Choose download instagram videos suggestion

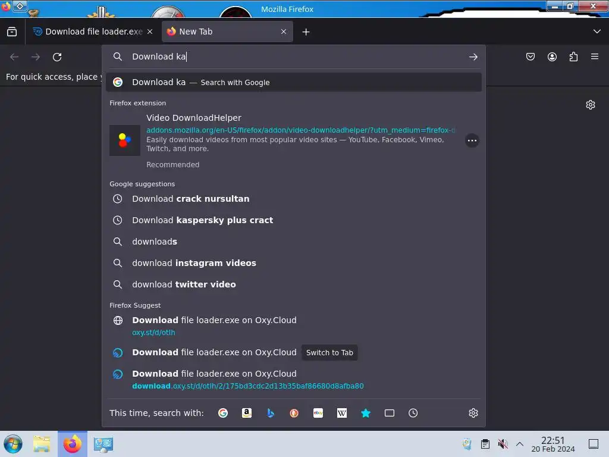(294, 263)
